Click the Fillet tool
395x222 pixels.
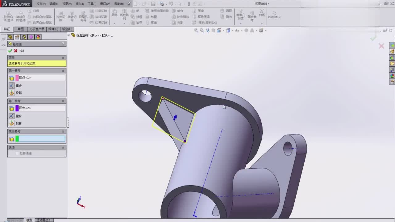[x=114, y=13]
